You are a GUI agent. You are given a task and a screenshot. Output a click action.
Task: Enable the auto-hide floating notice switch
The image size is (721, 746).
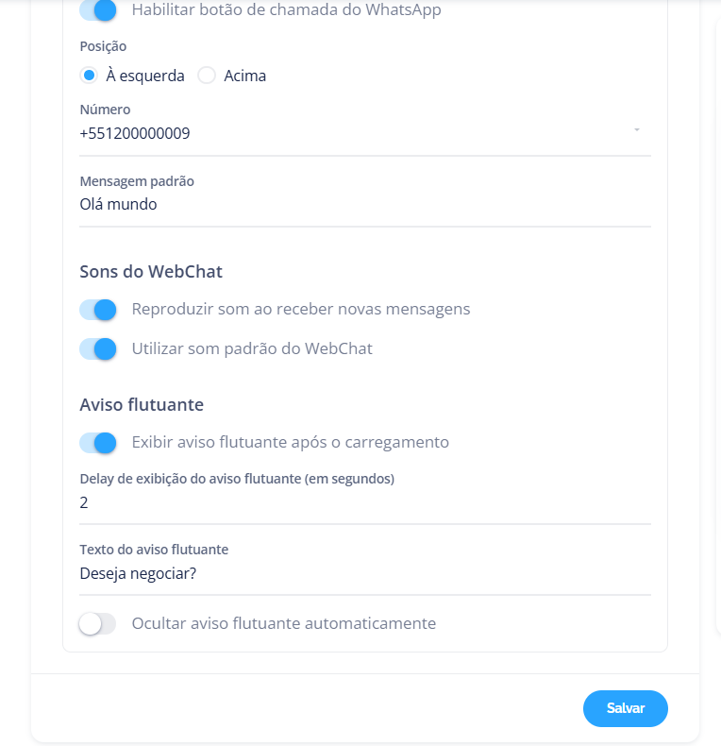click(98, 624)
